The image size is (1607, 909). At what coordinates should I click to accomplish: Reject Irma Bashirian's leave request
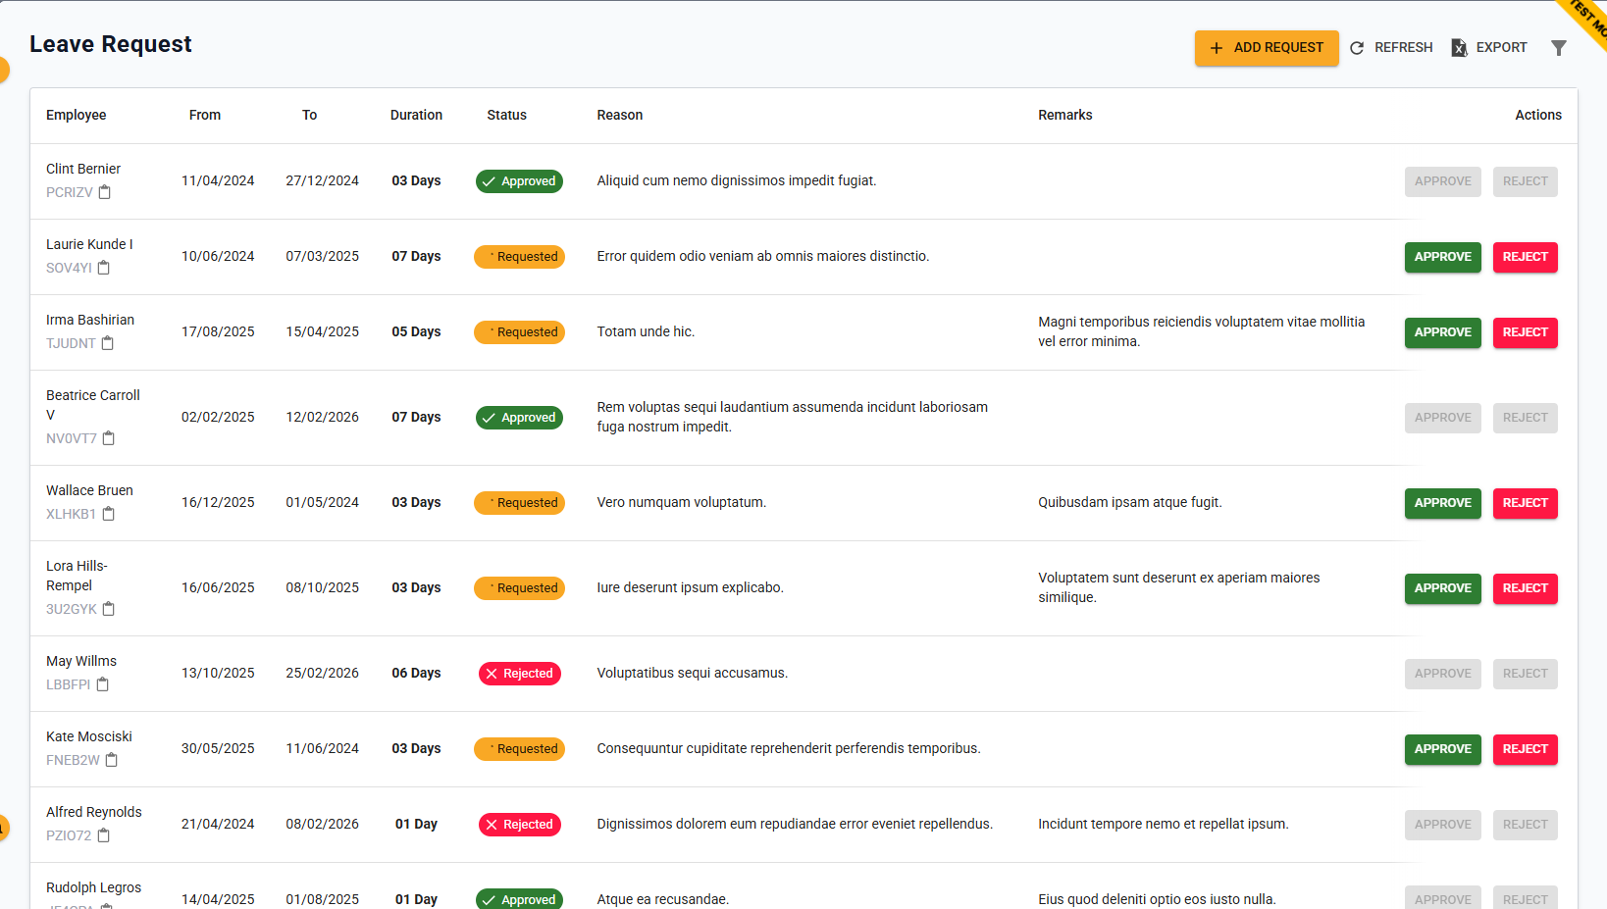[1525, 332]
